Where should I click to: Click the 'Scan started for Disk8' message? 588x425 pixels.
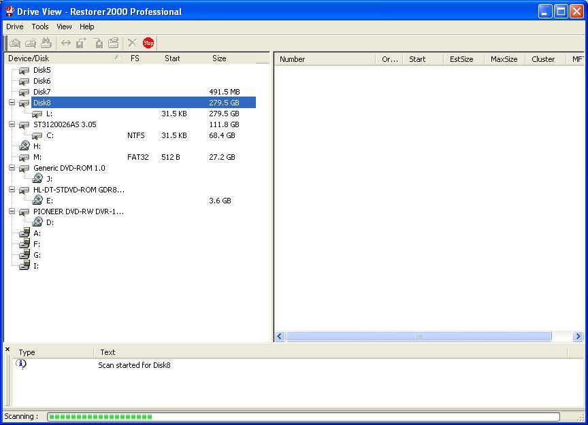134,365
